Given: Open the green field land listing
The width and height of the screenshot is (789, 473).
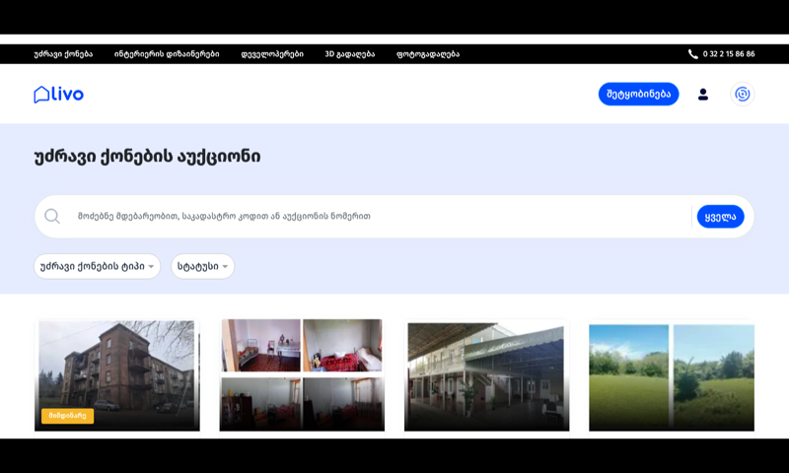Looking at the screenshot, I should click(672, 375).
